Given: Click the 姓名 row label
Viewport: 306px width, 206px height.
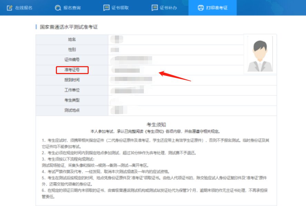Looking at the screenshot, I should (72, 40).
